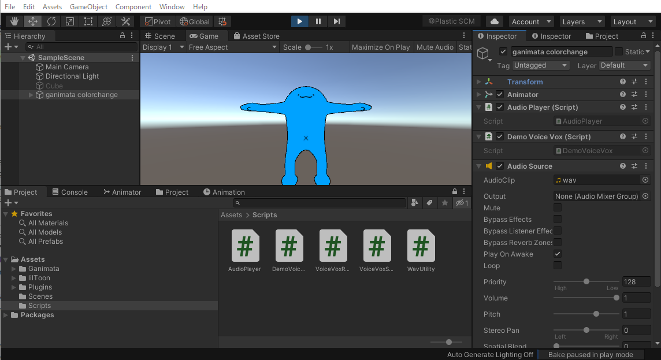
Task: Switch handle orientation via Global toggle
Action: point(194,21)
